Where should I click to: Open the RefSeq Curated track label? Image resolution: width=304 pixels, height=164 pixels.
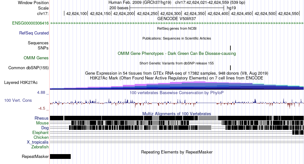[34, 33]
